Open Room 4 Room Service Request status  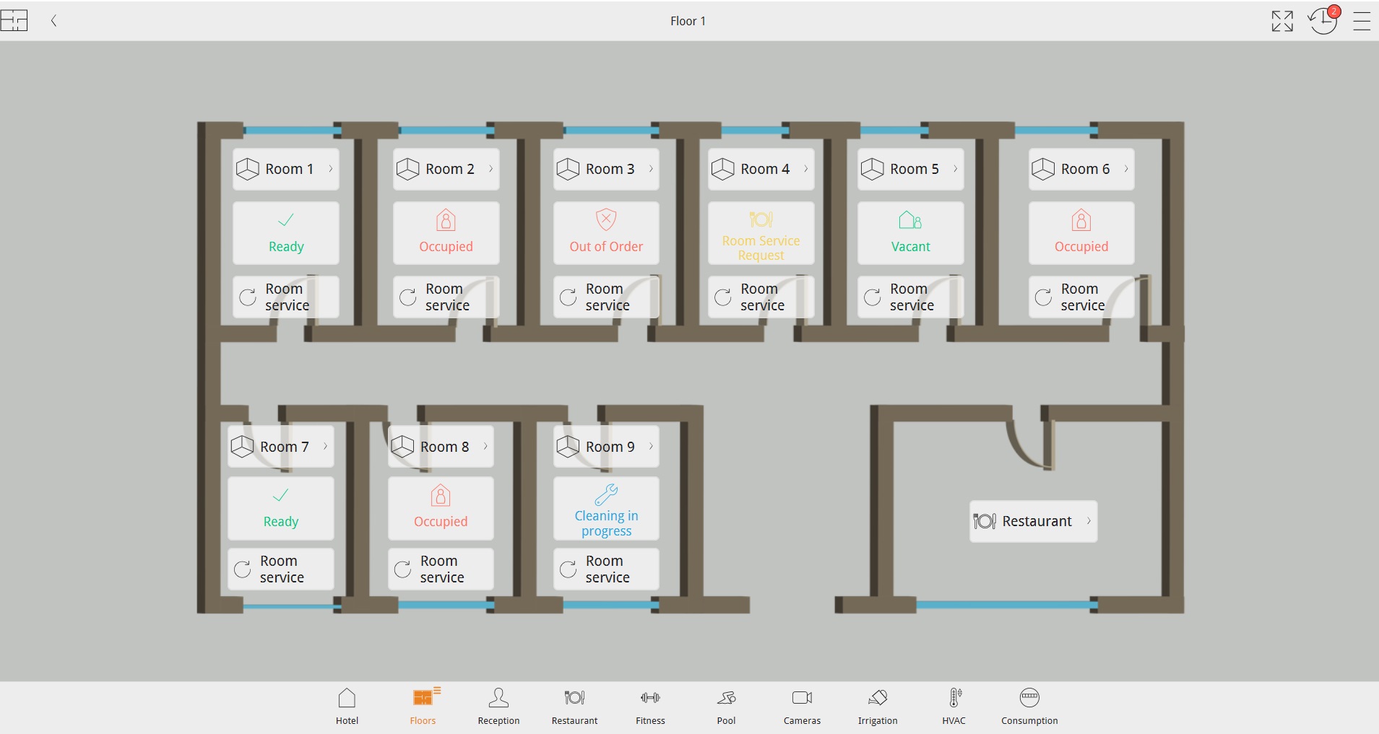coord(761,233)
